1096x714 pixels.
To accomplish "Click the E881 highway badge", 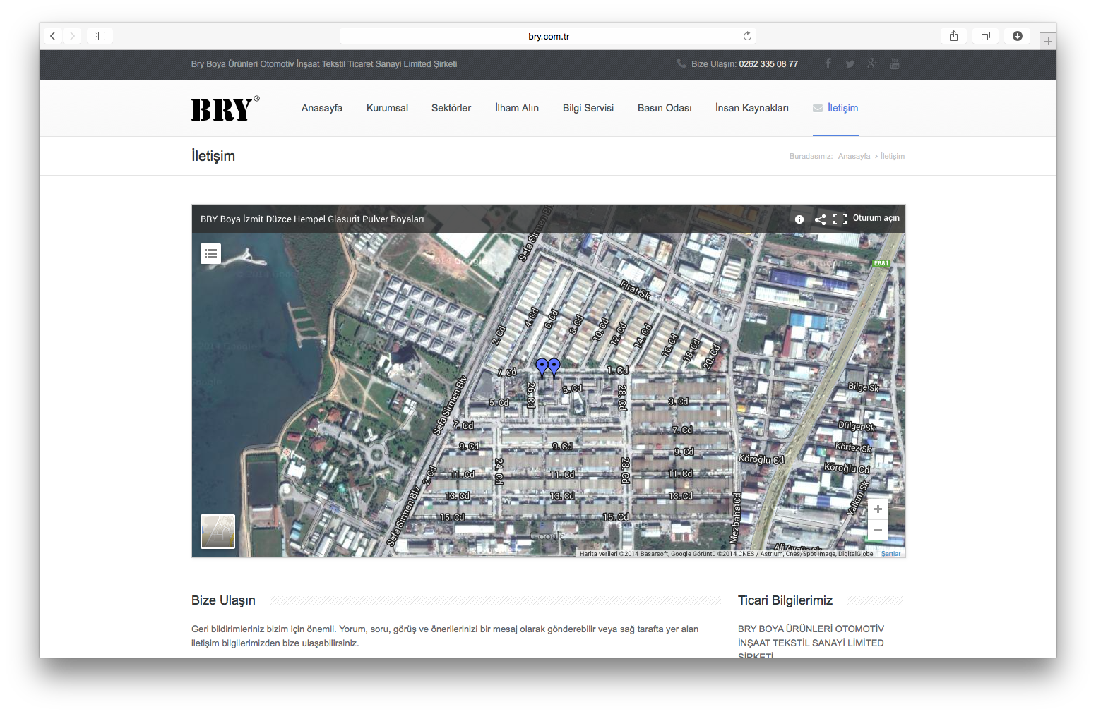I will pos(881,263).
